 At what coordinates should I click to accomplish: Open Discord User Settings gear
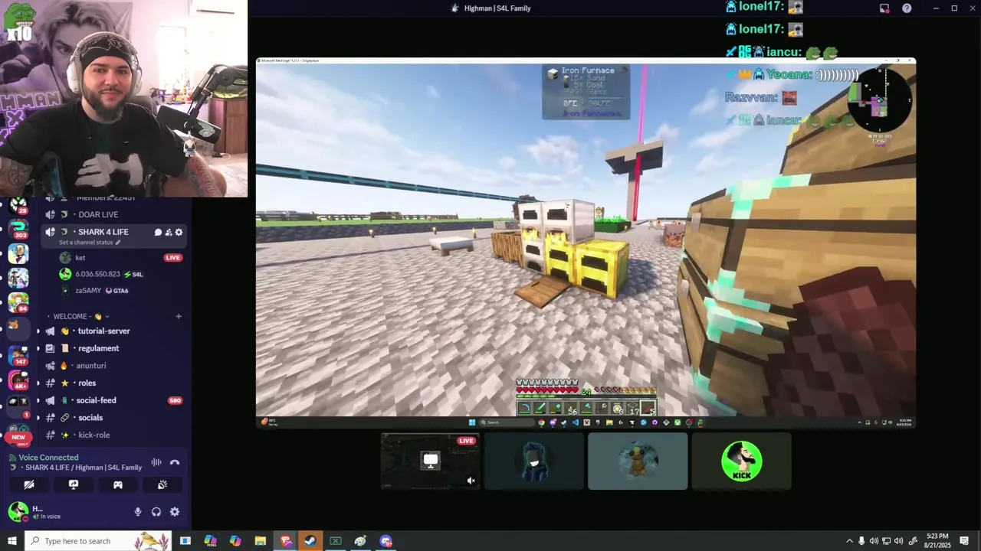click(x=175, y=512)
